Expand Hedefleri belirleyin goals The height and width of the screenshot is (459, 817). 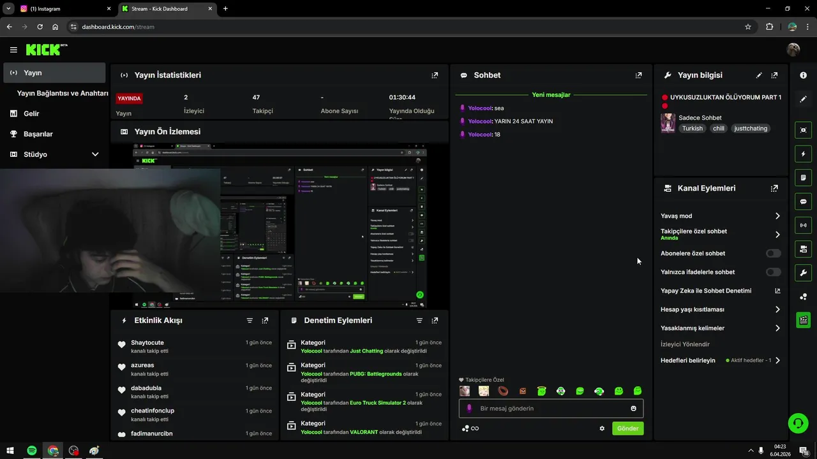(721, 361)
